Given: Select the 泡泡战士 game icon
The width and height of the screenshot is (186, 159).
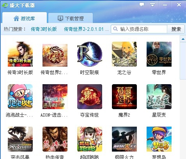Looking at the screenshot, I should tap(20, 97).
